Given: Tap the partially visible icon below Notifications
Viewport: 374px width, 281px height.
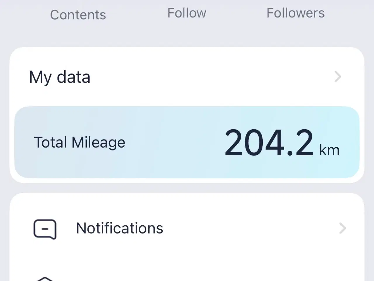Looking at the screenshot, I should (x=45, y=278).
